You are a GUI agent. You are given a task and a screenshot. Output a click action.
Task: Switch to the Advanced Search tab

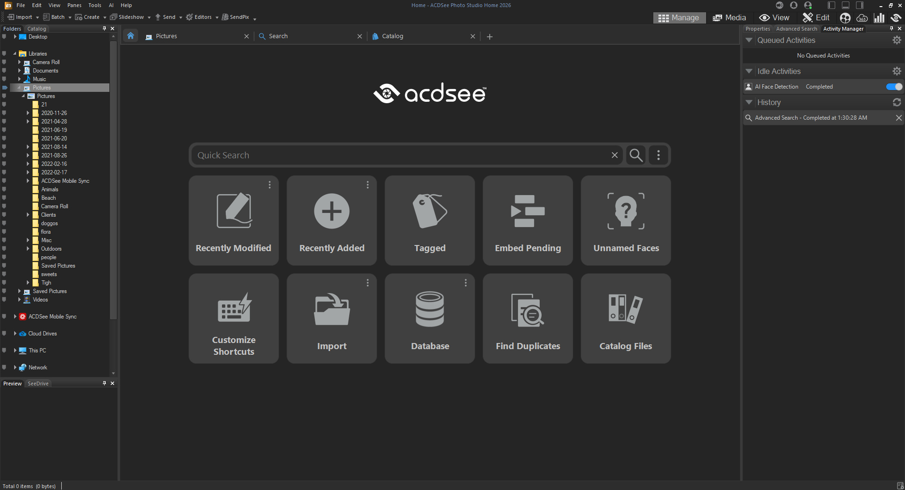pyautogui.click(x=796, y=29)
